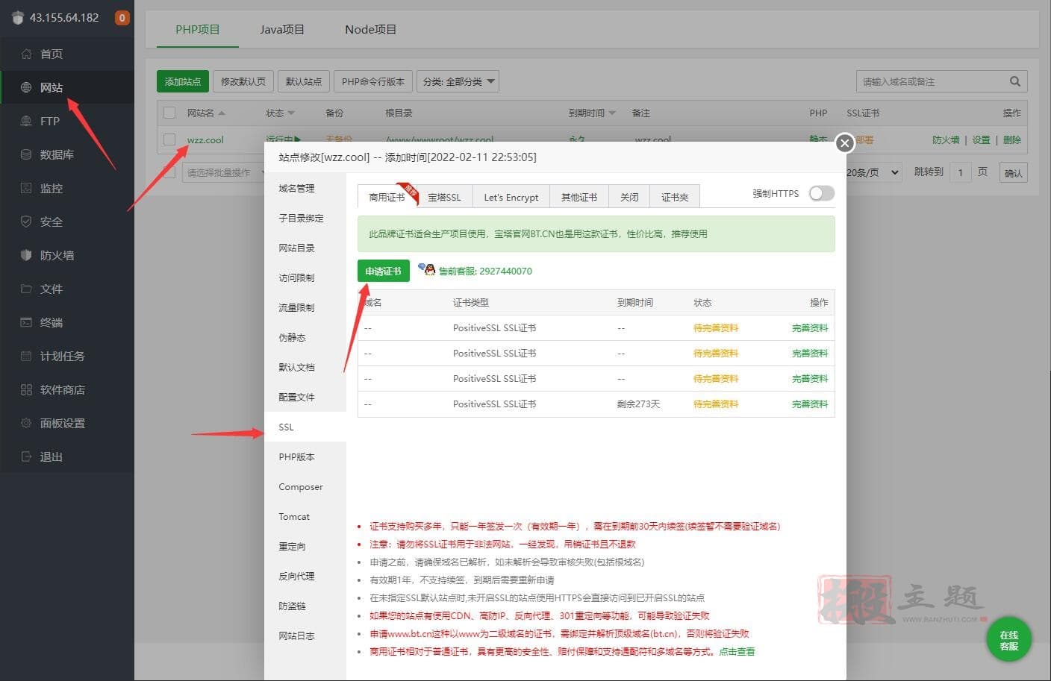The width and height of the screenshot is (1051, 681).
Task: Click the security shield icon in sidebar
Action: click(26, 222)
